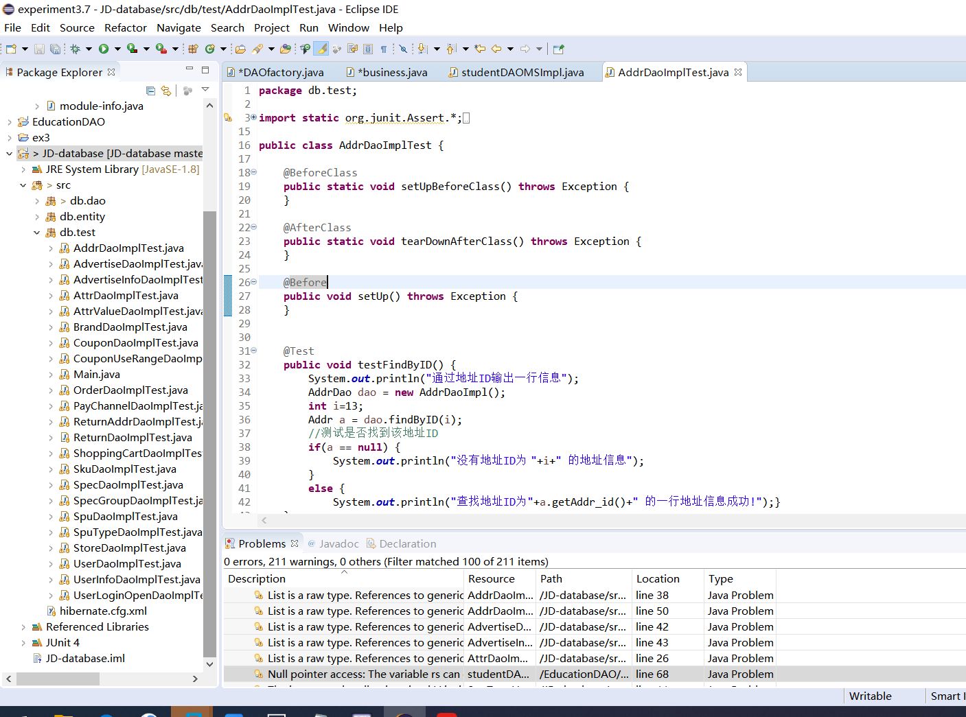Click Back navigation arrow in toolbar
Screen dimensions: 966x717
coord(496,49)
